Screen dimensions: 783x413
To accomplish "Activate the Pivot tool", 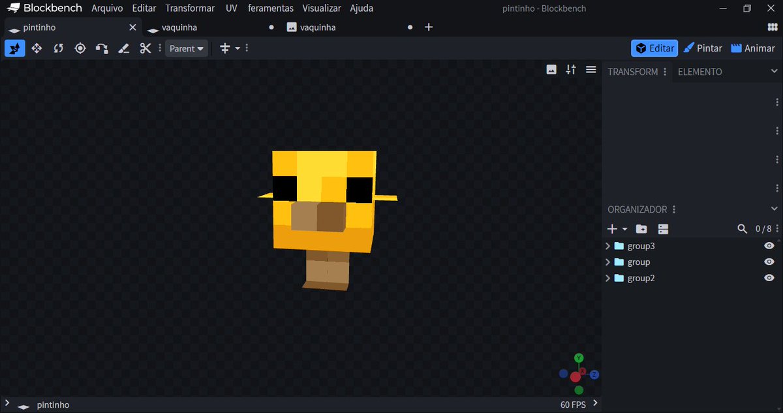I will (80, 48).
